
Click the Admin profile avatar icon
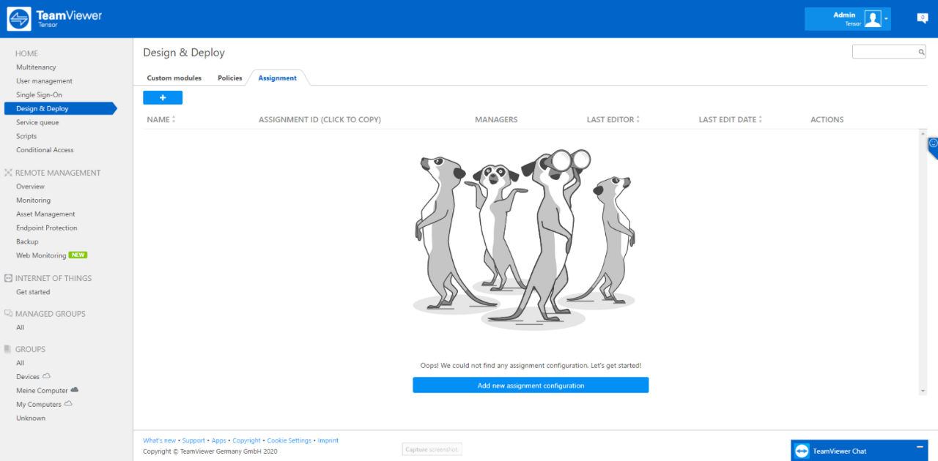pyautogui.click(x=872, y=19)
